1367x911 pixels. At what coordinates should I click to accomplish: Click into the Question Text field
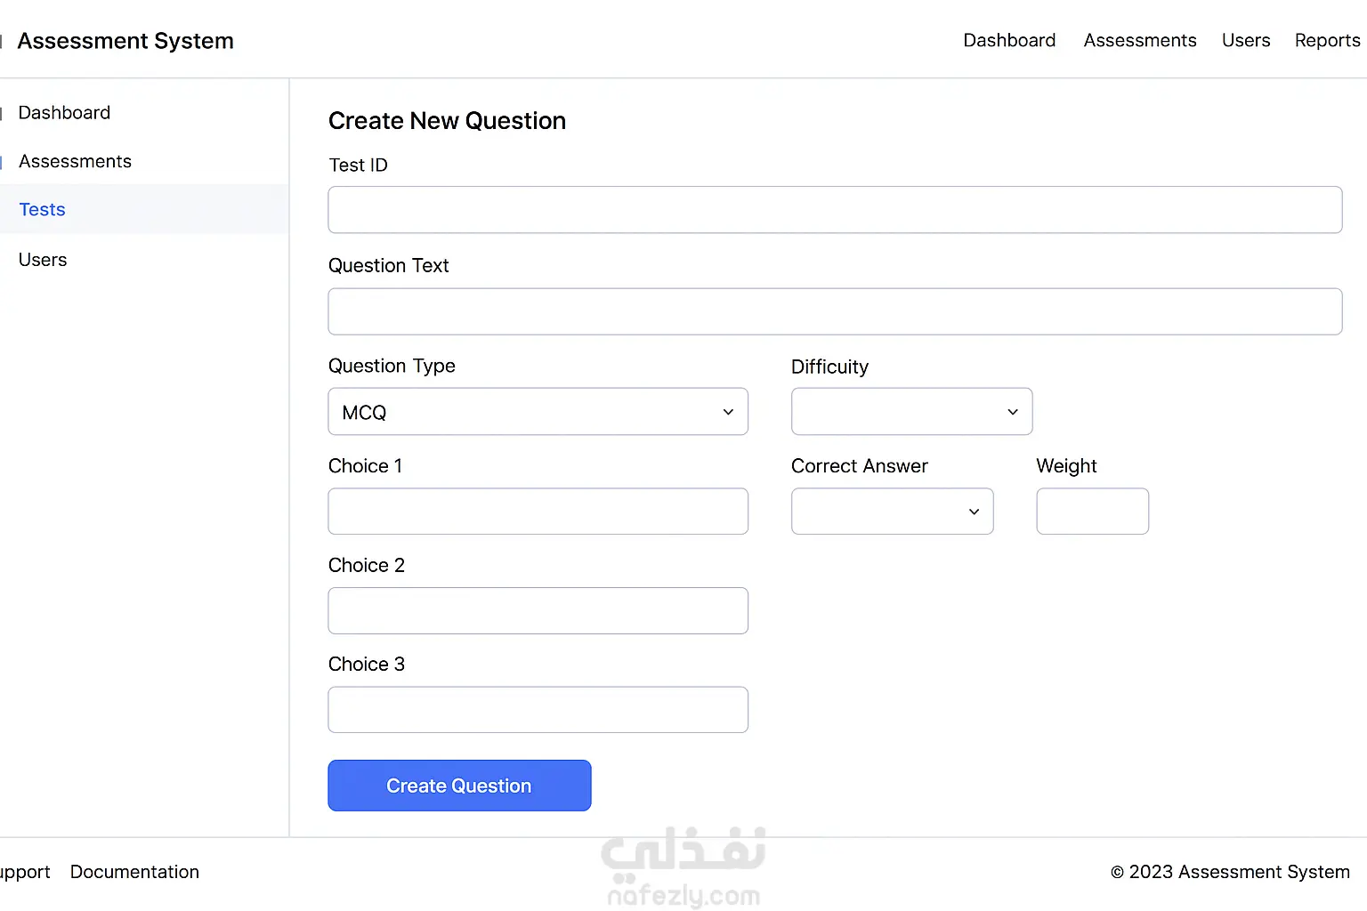coord(835,311)
